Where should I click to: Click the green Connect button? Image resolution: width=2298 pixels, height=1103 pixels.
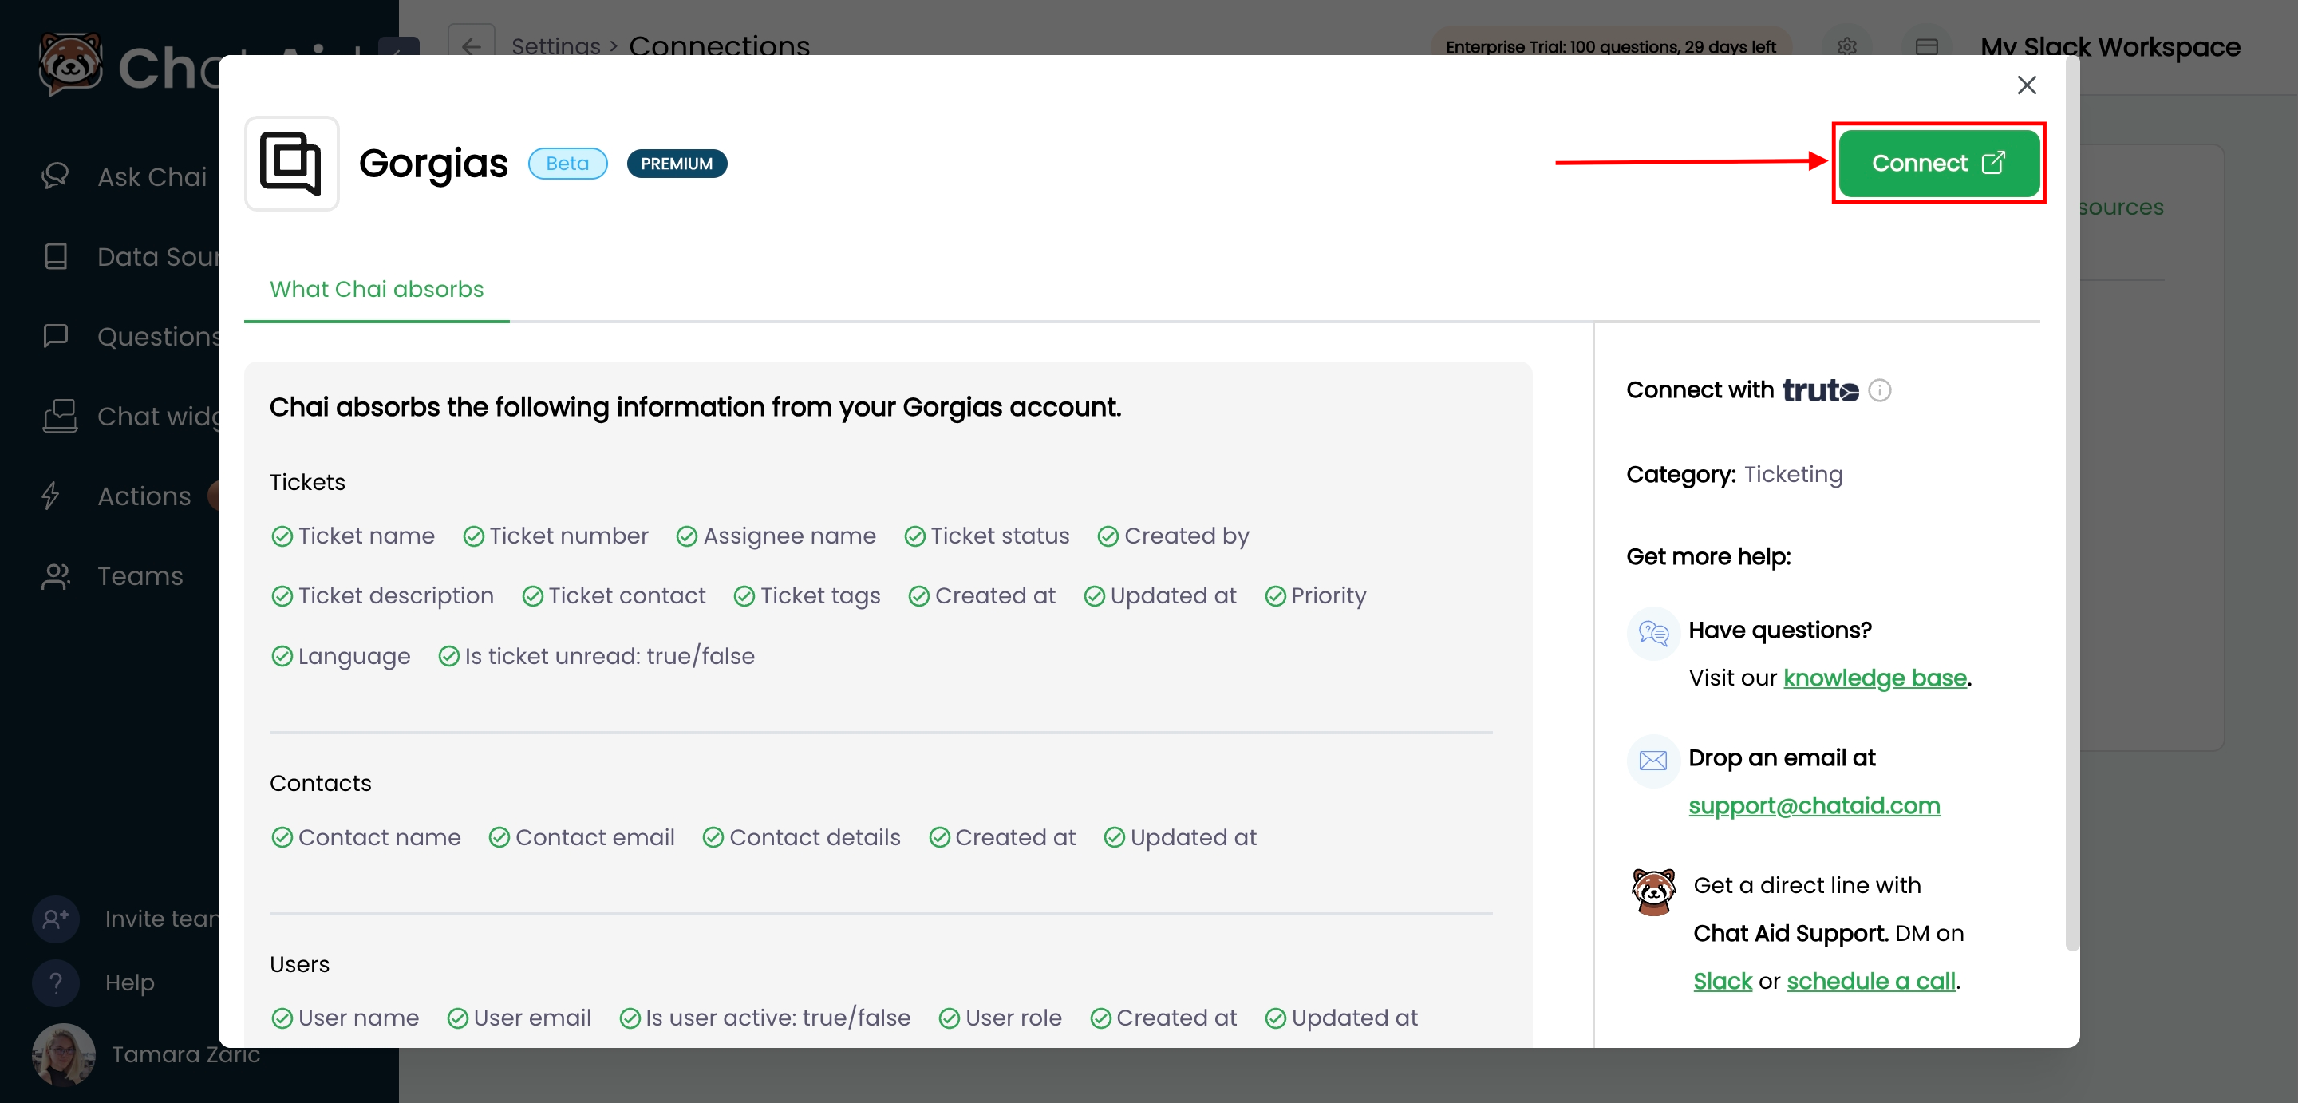point(1938,164)
